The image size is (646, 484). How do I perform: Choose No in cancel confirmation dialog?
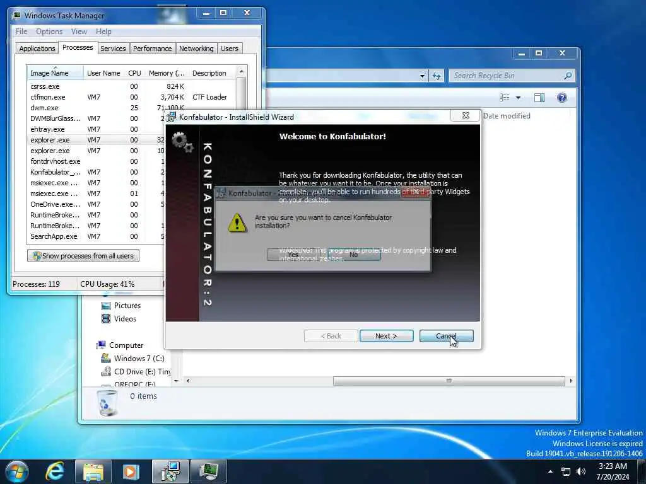(x=353, y=255)
